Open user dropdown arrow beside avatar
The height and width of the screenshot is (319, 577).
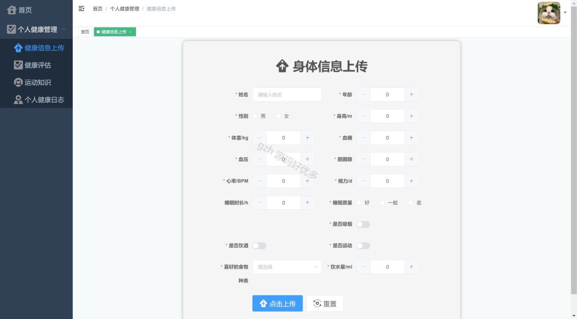click(x=565, y=12)
